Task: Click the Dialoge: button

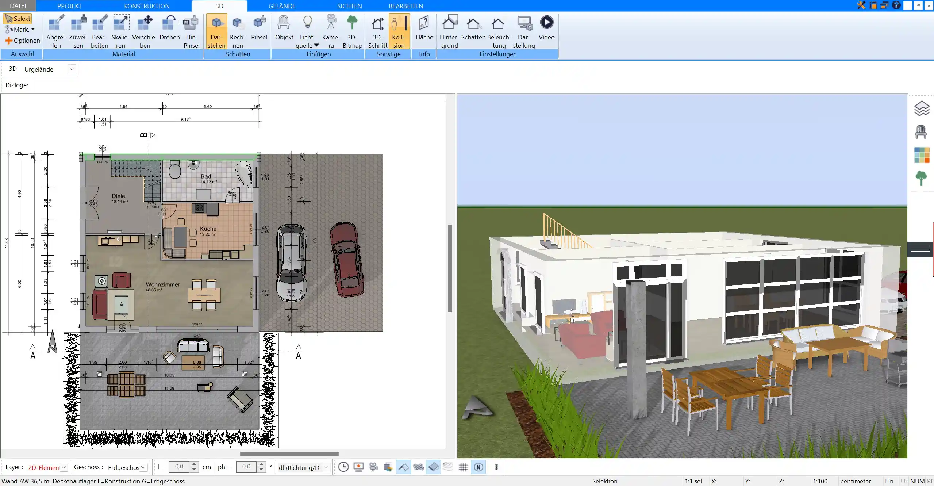Action: click(x=16, y=85)
